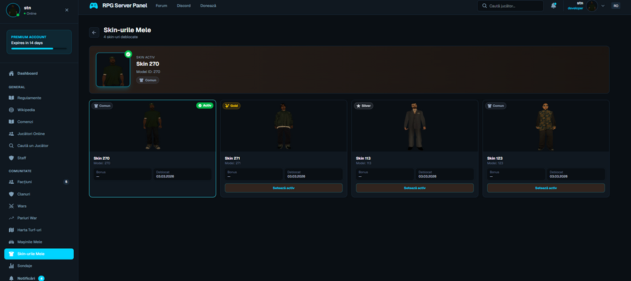Click the Gold badge on Skin 271

[232, 105]
